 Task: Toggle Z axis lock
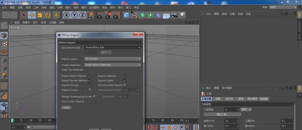[x=83, y=15]
